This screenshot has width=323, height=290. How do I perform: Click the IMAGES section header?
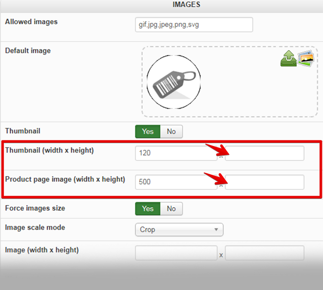tap(187, 5)
